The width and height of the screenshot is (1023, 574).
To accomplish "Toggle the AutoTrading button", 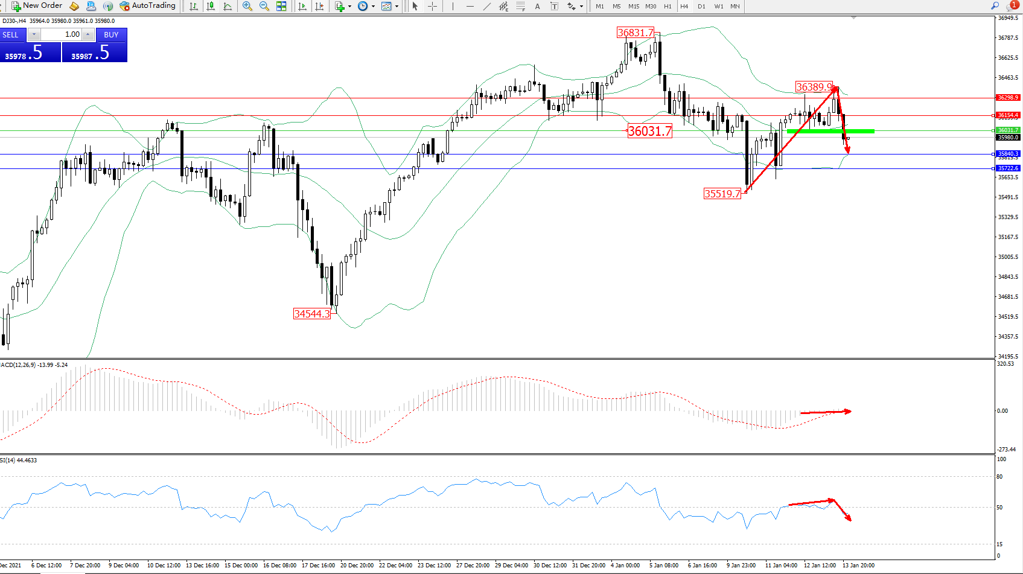I will [x=148, y=6].
